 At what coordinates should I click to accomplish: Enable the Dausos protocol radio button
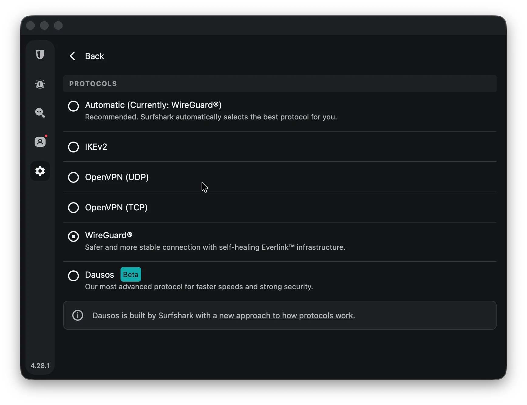(x=73, y=276)
